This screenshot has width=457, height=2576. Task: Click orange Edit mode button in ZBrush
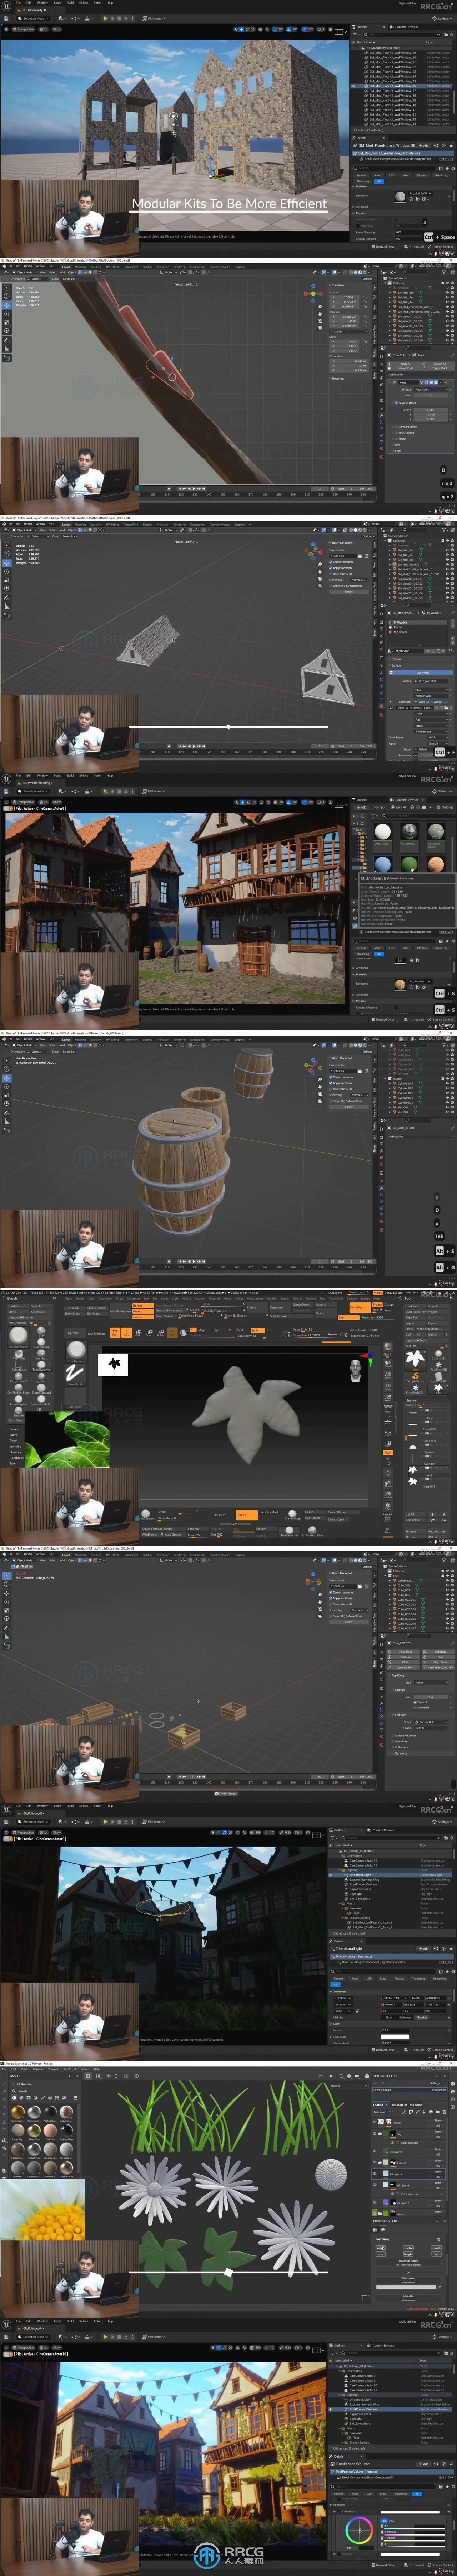[114, 1333]
